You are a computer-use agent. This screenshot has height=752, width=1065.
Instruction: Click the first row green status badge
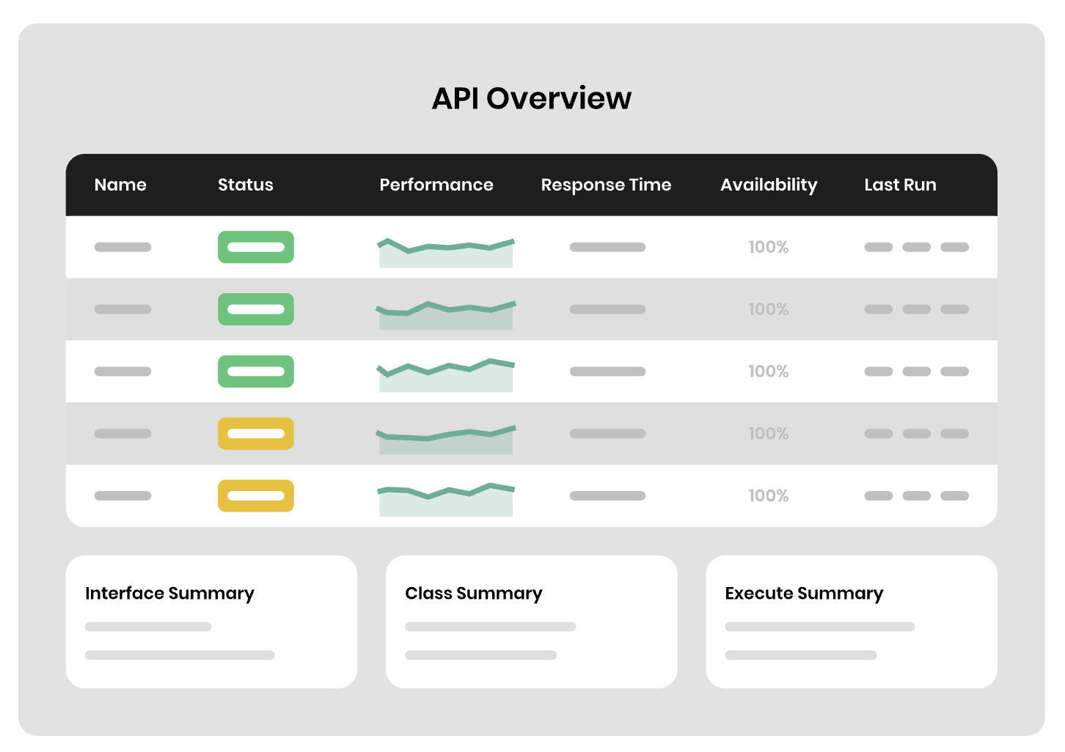(255, 247)
